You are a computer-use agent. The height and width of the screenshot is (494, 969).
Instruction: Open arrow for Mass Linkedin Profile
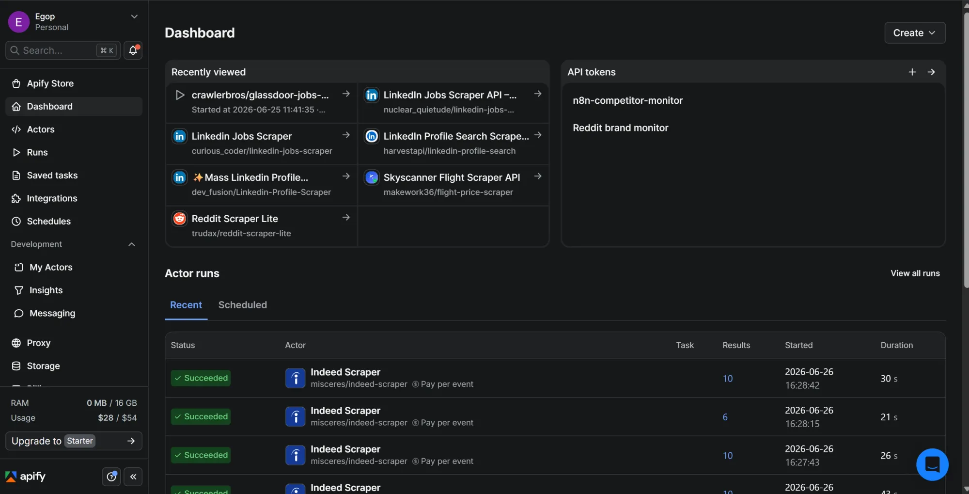(x=346, y=176)
